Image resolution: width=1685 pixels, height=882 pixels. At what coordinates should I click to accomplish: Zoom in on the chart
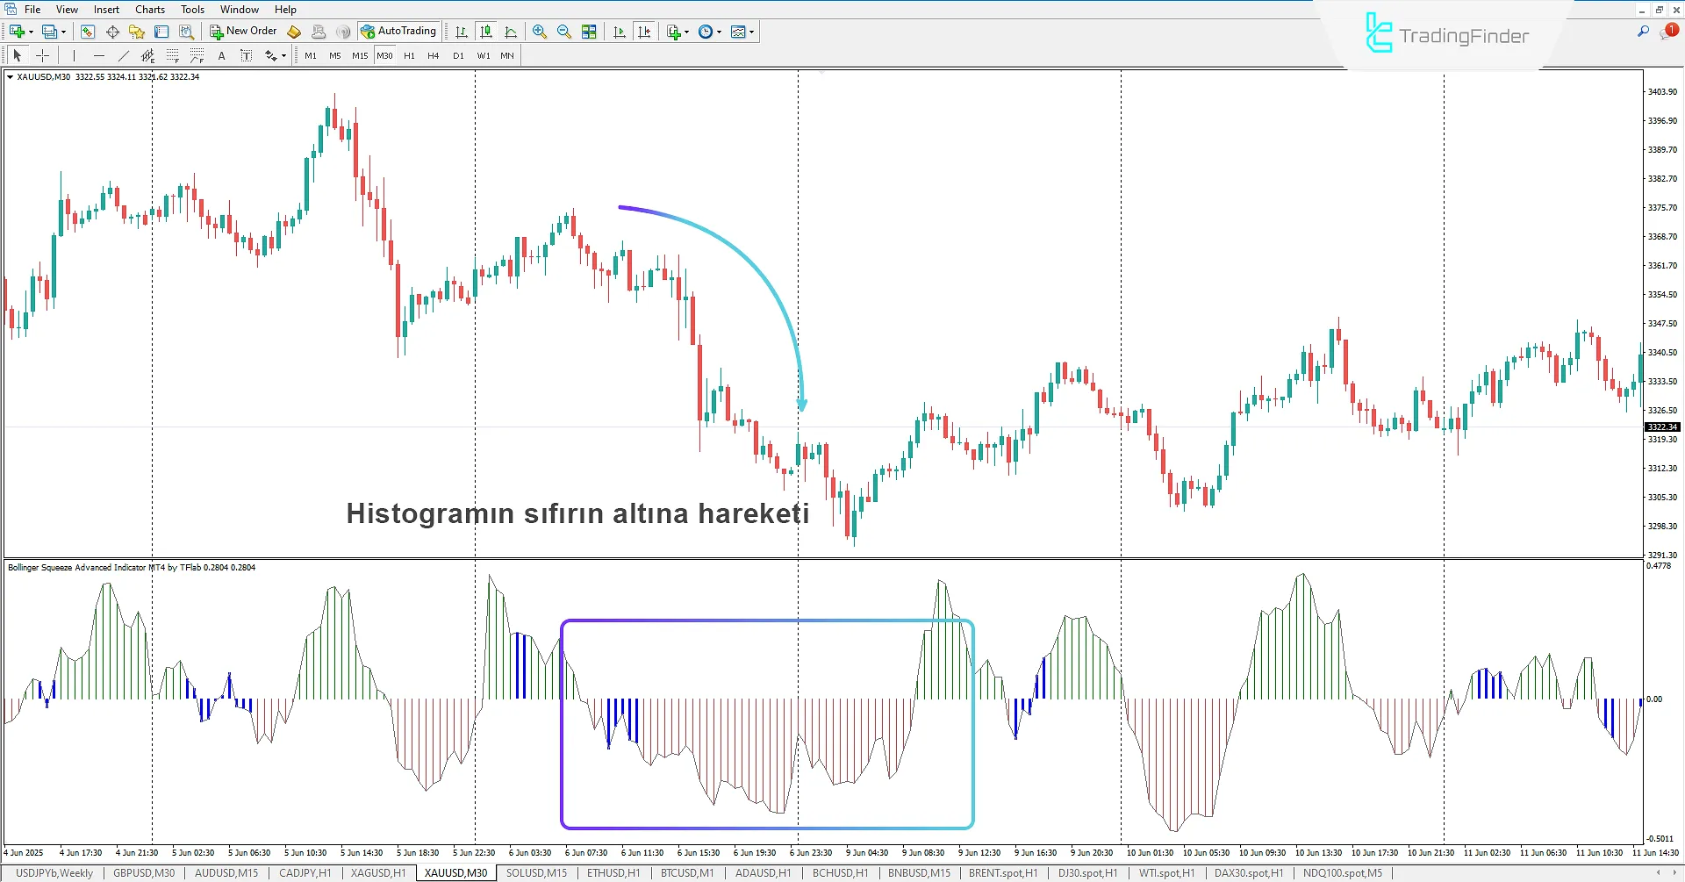[x=540, y=32]
